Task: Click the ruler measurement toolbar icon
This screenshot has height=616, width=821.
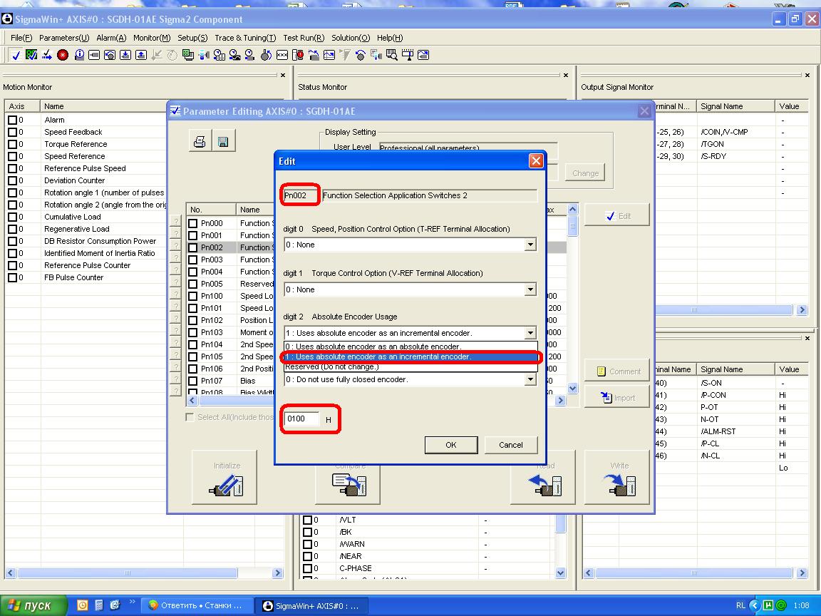Action: pos(408,54)
